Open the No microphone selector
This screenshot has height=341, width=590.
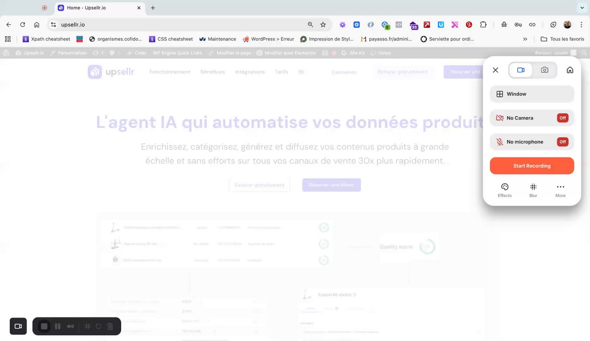[x=532, y=142]
